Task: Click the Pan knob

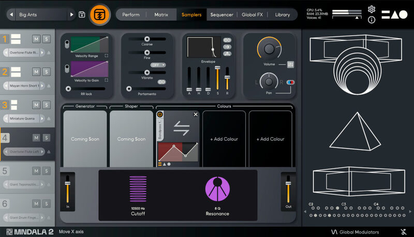Action: (x=269, y=82)
